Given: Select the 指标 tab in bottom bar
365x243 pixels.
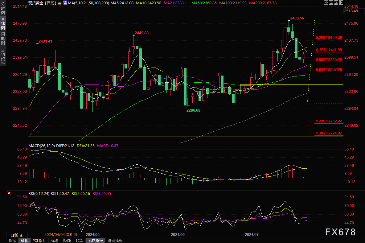Looking at the screenshot, I should click(x=12, y=241).
